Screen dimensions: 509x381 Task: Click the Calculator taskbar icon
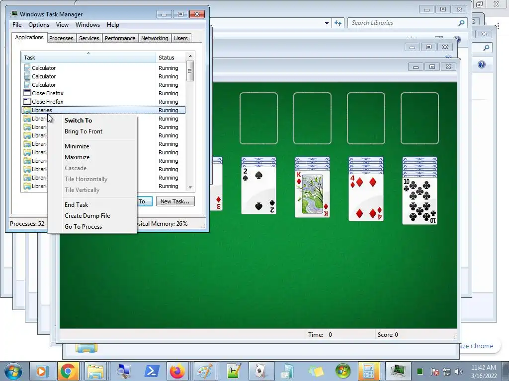(369, 371)
